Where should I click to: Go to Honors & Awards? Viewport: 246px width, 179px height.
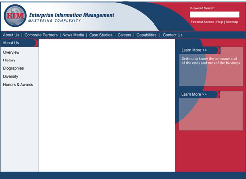[18, 85]
